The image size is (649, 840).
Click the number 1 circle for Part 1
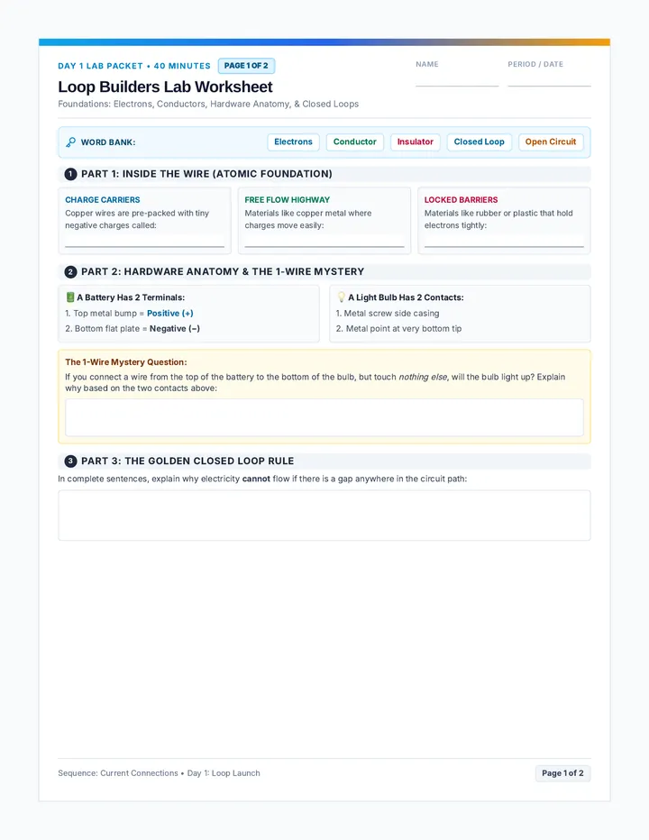coord(70,174)
